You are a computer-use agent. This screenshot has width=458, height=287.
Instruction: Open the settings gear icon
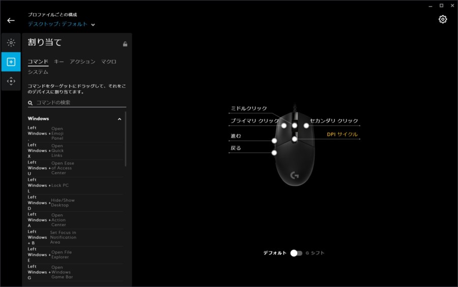coord(442,19)
